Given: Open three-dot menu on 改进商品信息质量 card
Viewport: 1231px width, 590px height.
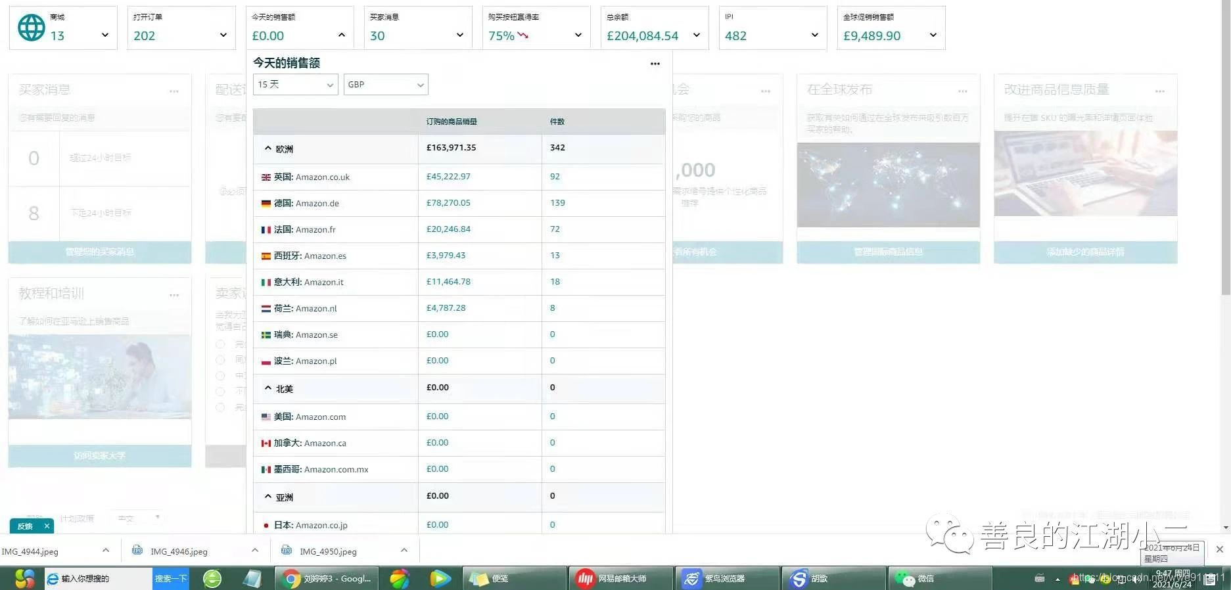Looking at the screenshot, I should tap(1160, 91).
